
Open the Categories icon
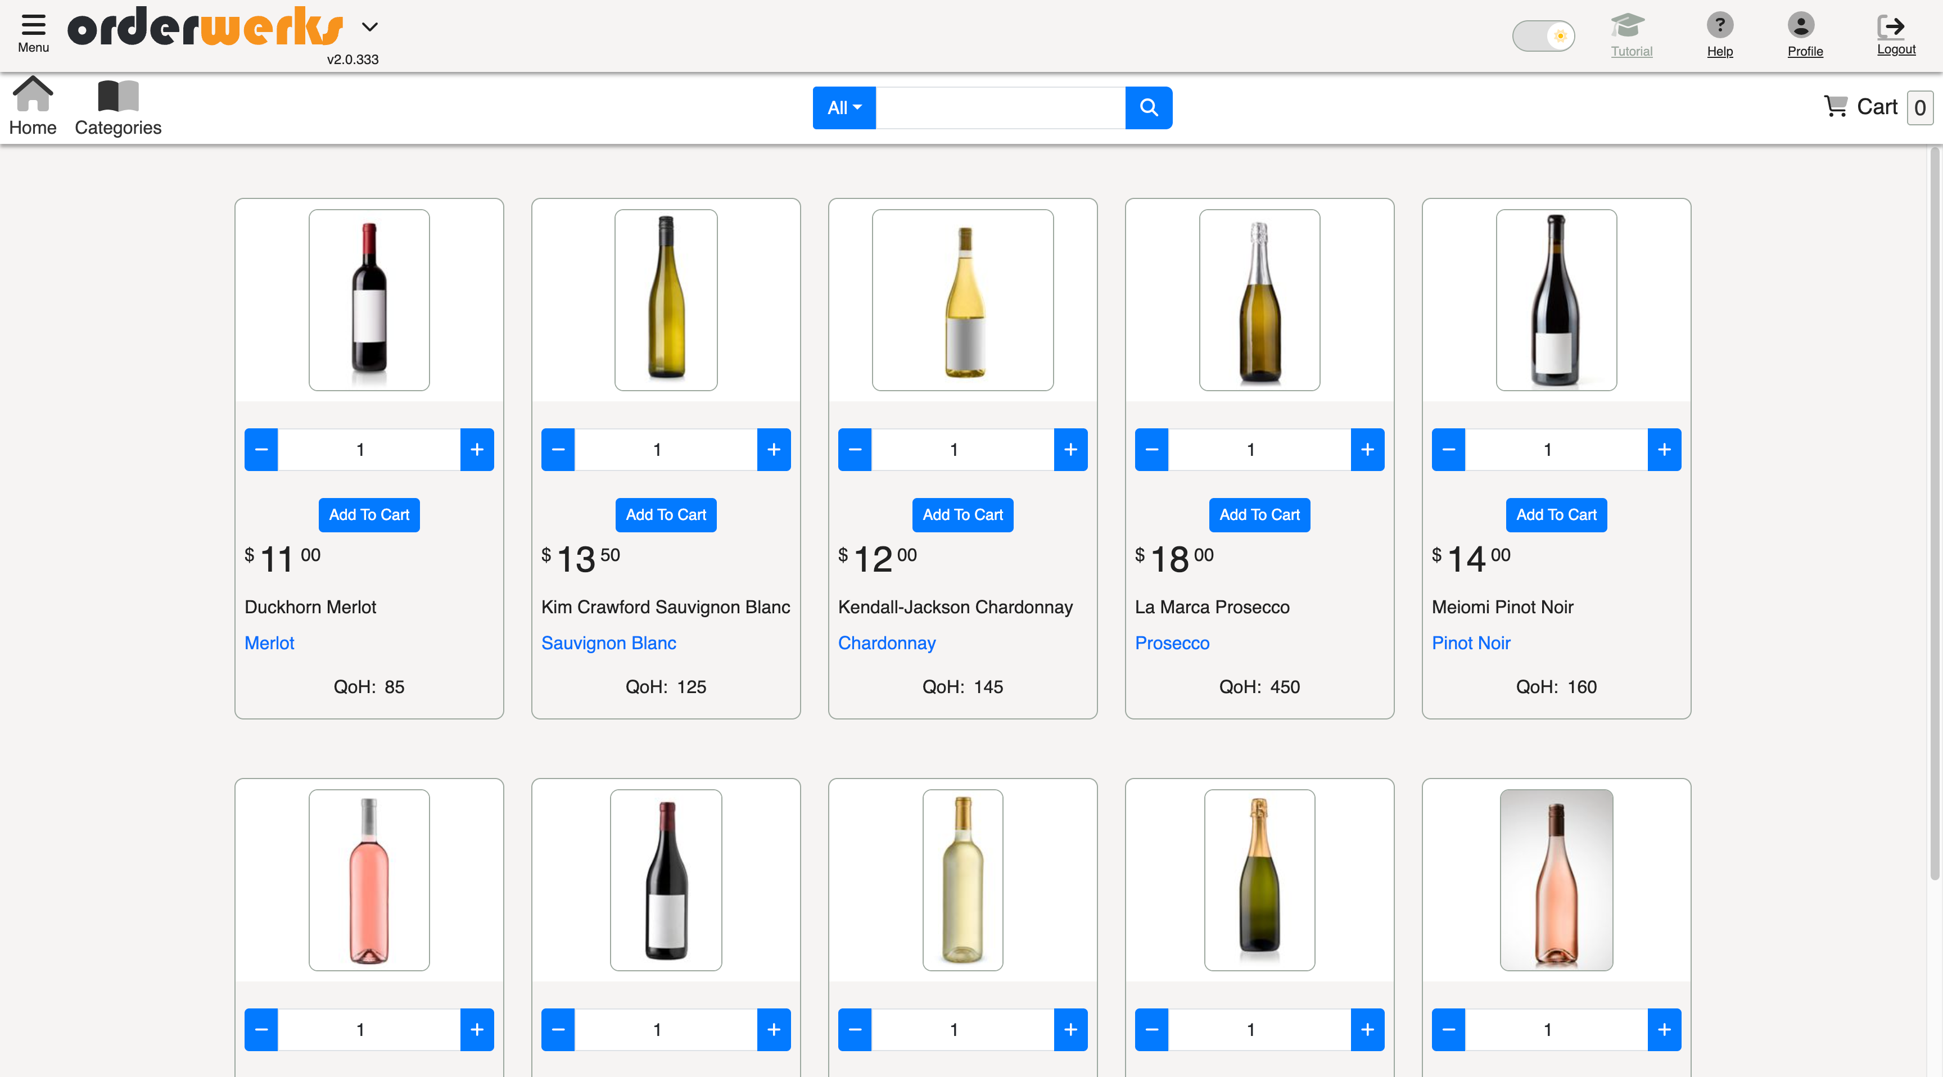click(x=117, y=96)
